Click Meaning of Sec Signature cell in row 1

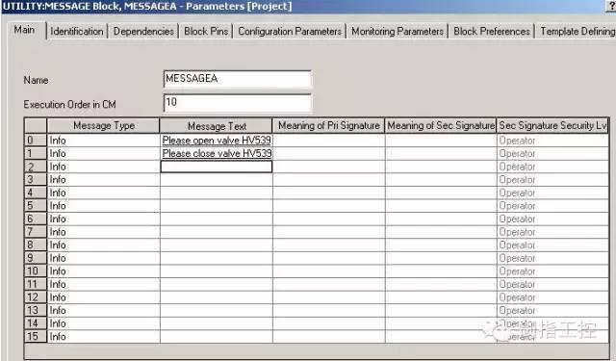441,154
